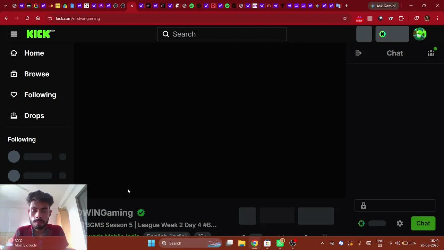Image resolution: width=444 pixels, height=250 pixels.
Task: Click the green K coin icon in header
Action: (x=383, y=34)
